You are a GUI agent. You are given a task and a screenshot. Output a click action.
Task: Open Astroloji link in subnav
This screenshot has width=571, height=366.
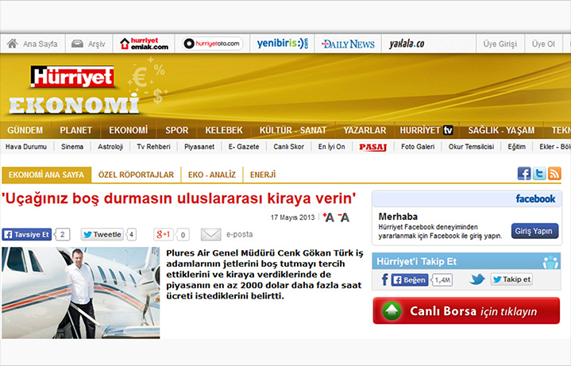110,147
